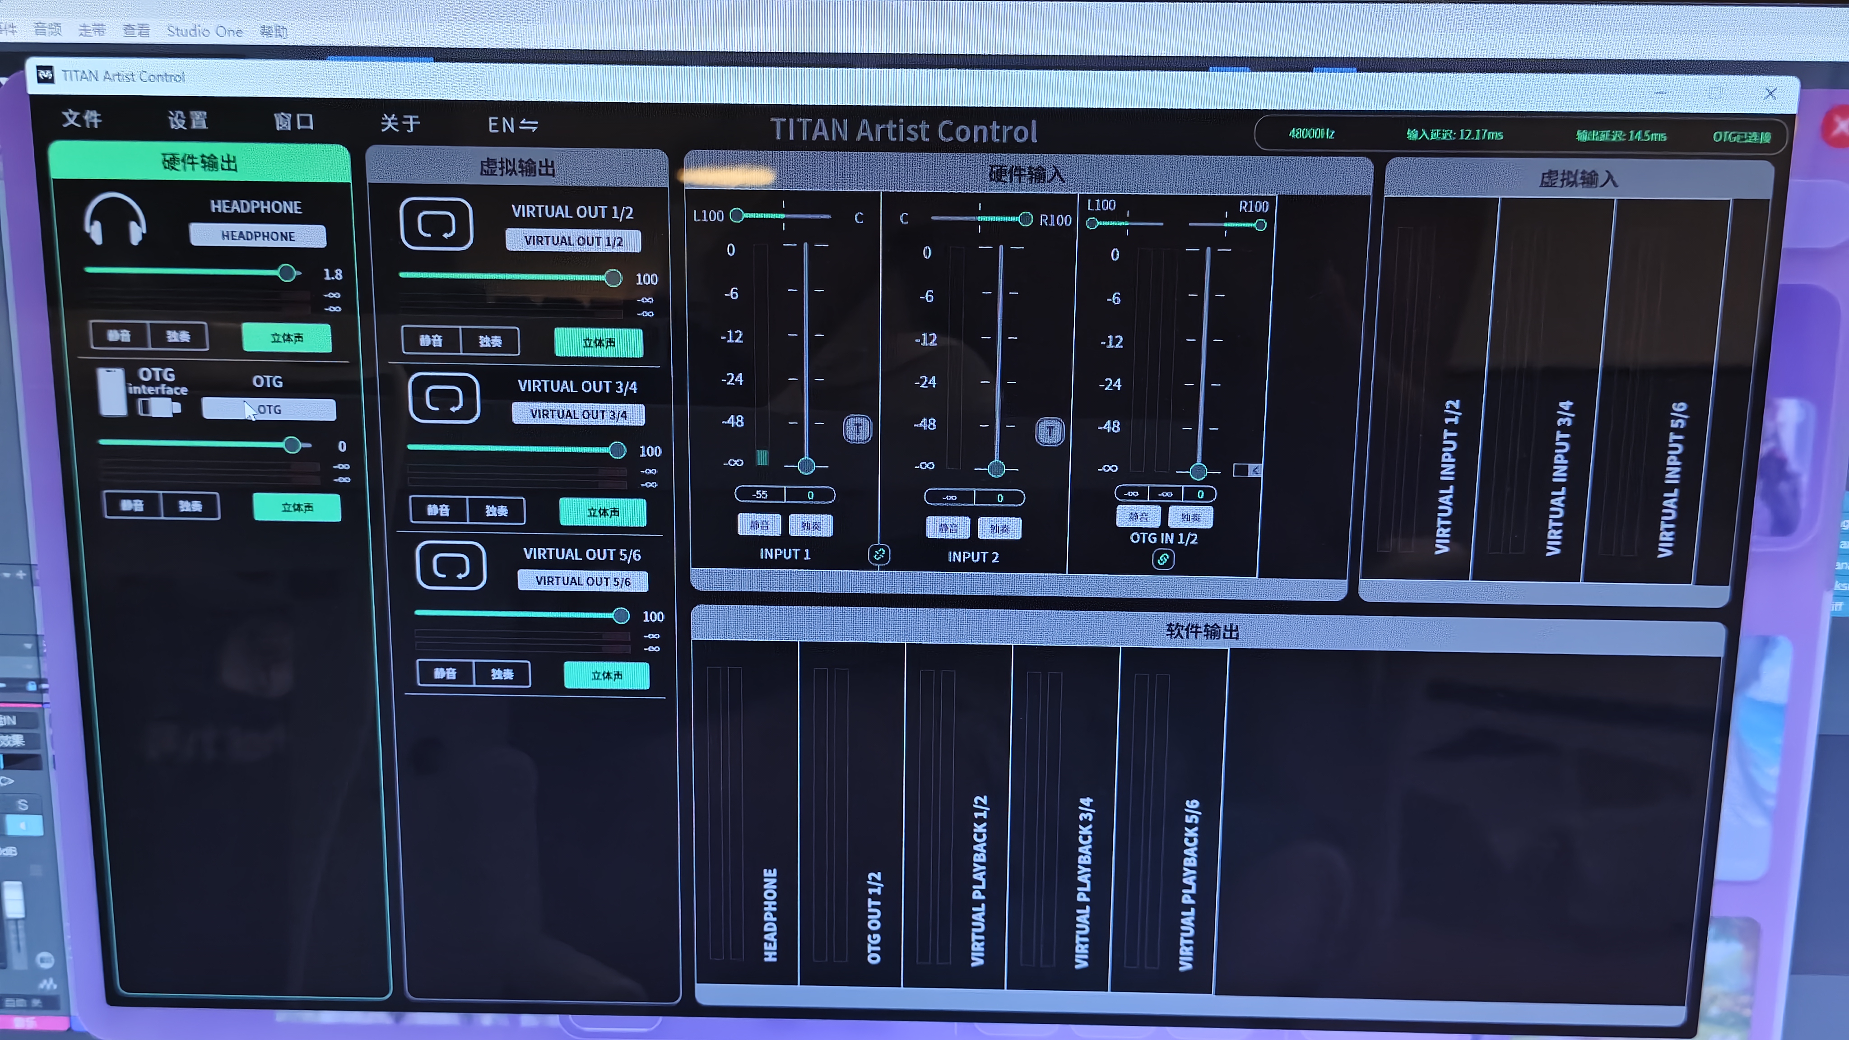Viewport: 1849px width, 1040px height.
Task: Mute OTG IN 1/2 channel
Action: [1138, 516]
